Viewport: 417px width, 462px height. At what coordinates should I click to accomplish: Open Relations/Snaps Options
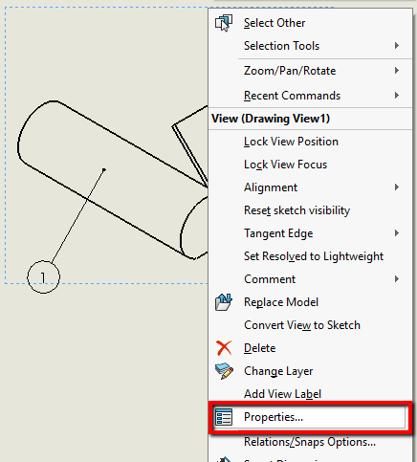(310, 442)
